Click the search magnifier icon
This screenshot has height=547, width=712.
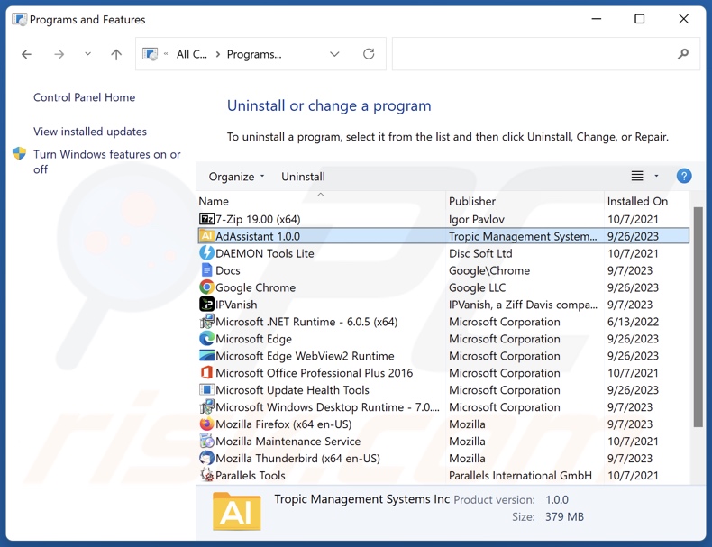point(682,54)
